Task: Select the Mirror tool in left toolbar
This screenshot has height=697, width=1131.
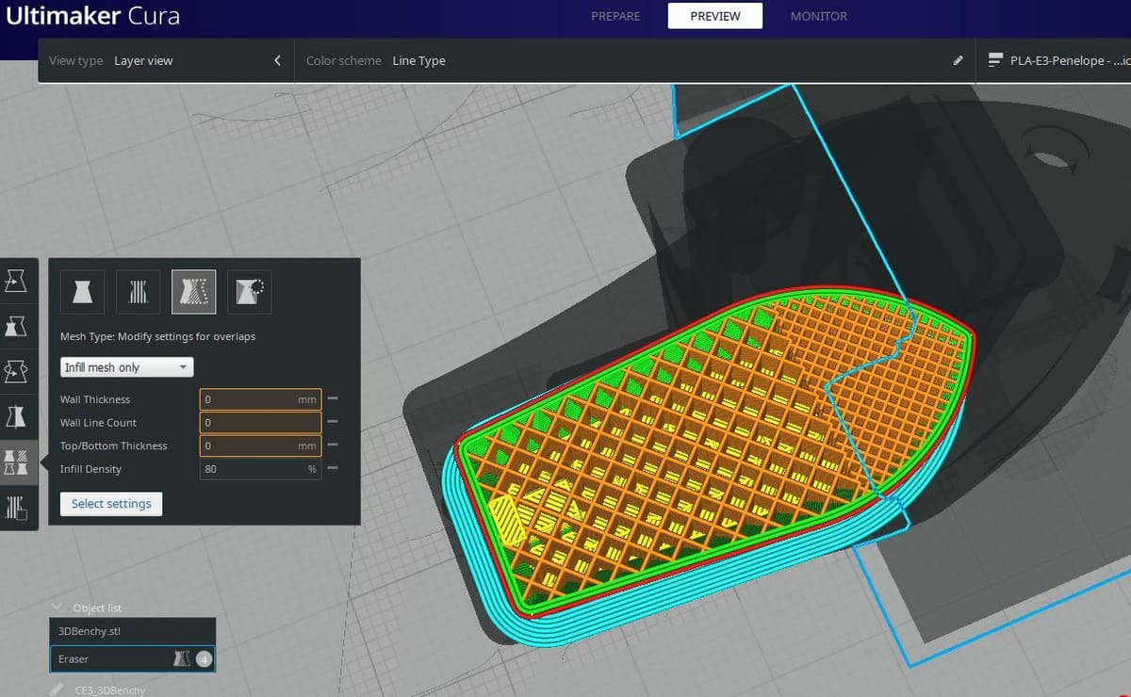Action: click(17, 416)
